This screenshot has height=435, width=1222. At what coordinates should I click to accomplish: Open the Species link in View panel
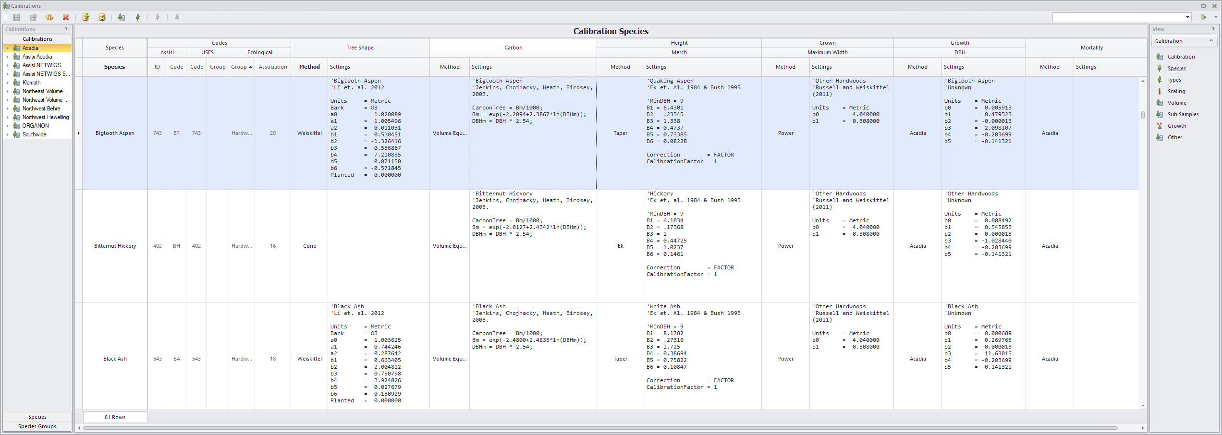coord(1176,68)
